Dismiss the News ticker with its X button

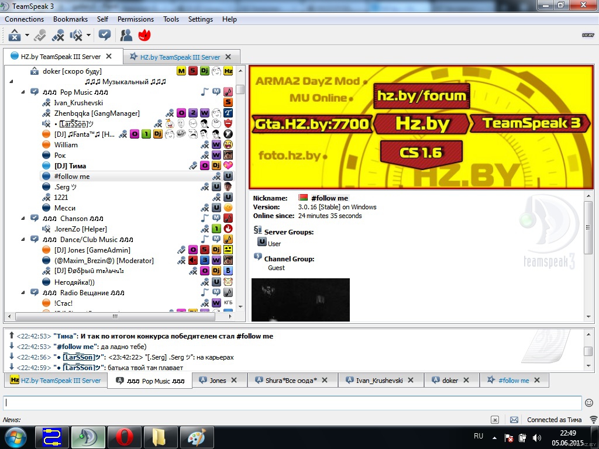pyautogui.click(x=495, y=420)
